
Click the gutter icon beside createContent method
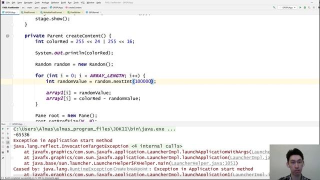coord(7,36)
